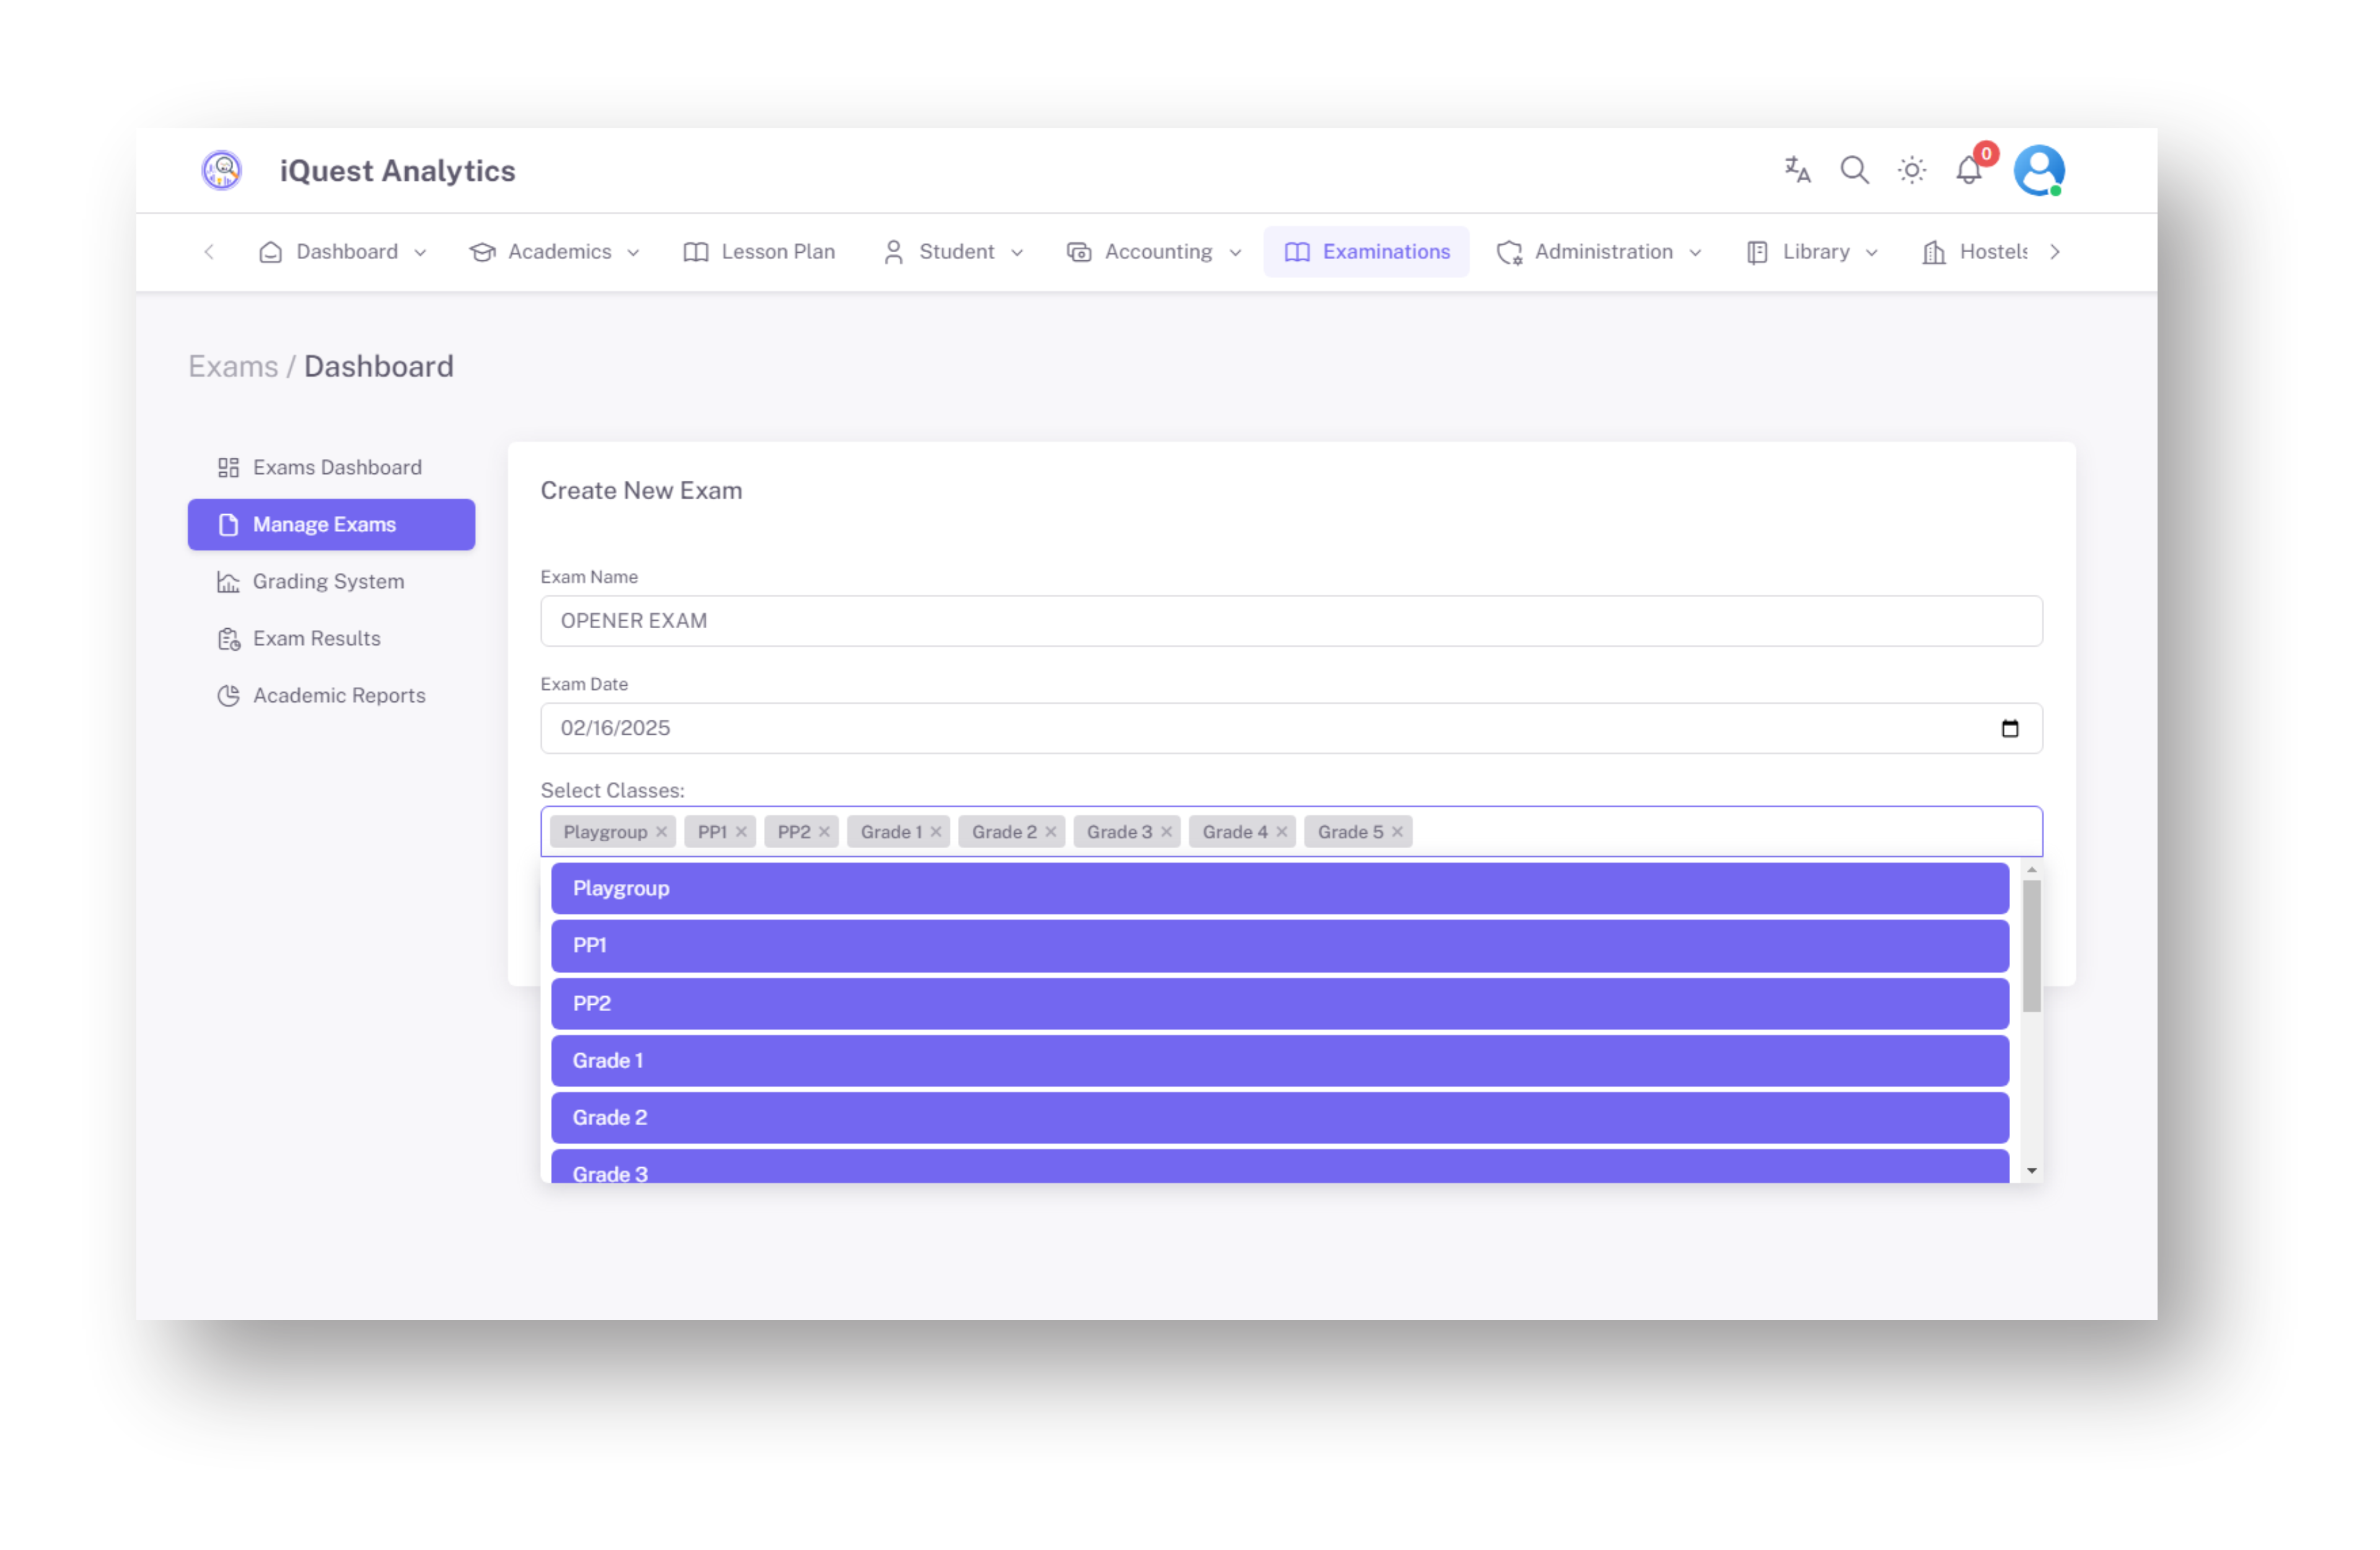2380x1550 pixels.
Task: Remove the Grade 5 class tag
Action: (1397, 832)
